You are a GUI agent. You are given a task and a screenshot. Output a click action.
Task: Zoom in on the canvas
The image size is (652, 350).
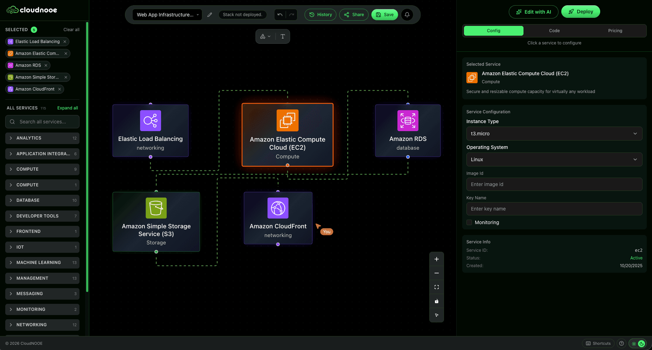437,259
